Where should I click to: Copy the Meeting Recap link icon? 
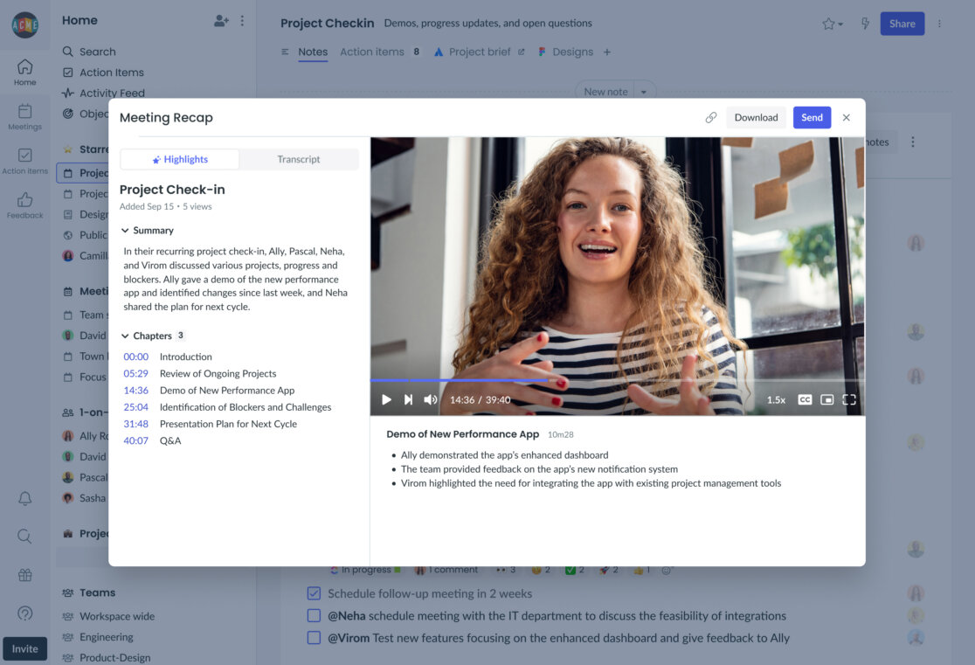711,118
